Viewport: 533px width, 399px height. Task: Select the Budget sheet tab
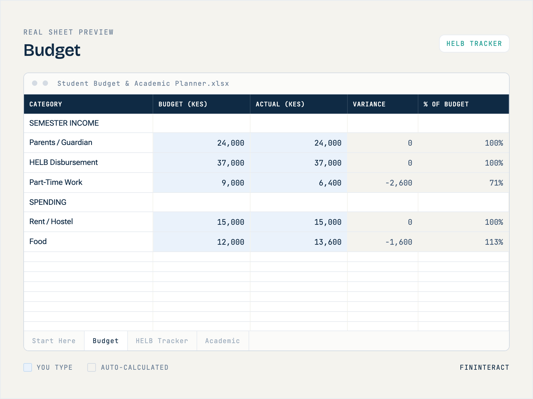coord(106,341)
